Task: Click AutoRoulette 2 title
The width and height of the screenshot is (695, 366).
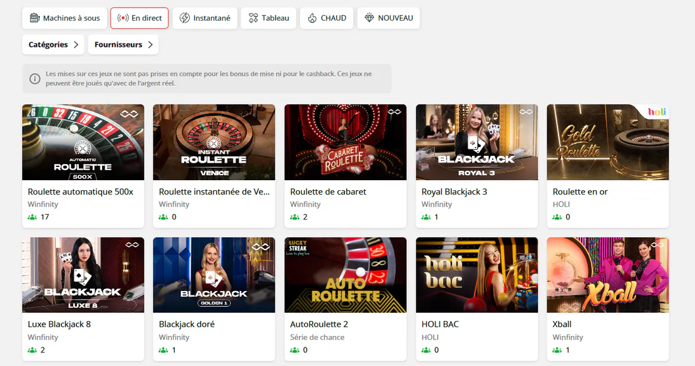Action: click(319, 324)
